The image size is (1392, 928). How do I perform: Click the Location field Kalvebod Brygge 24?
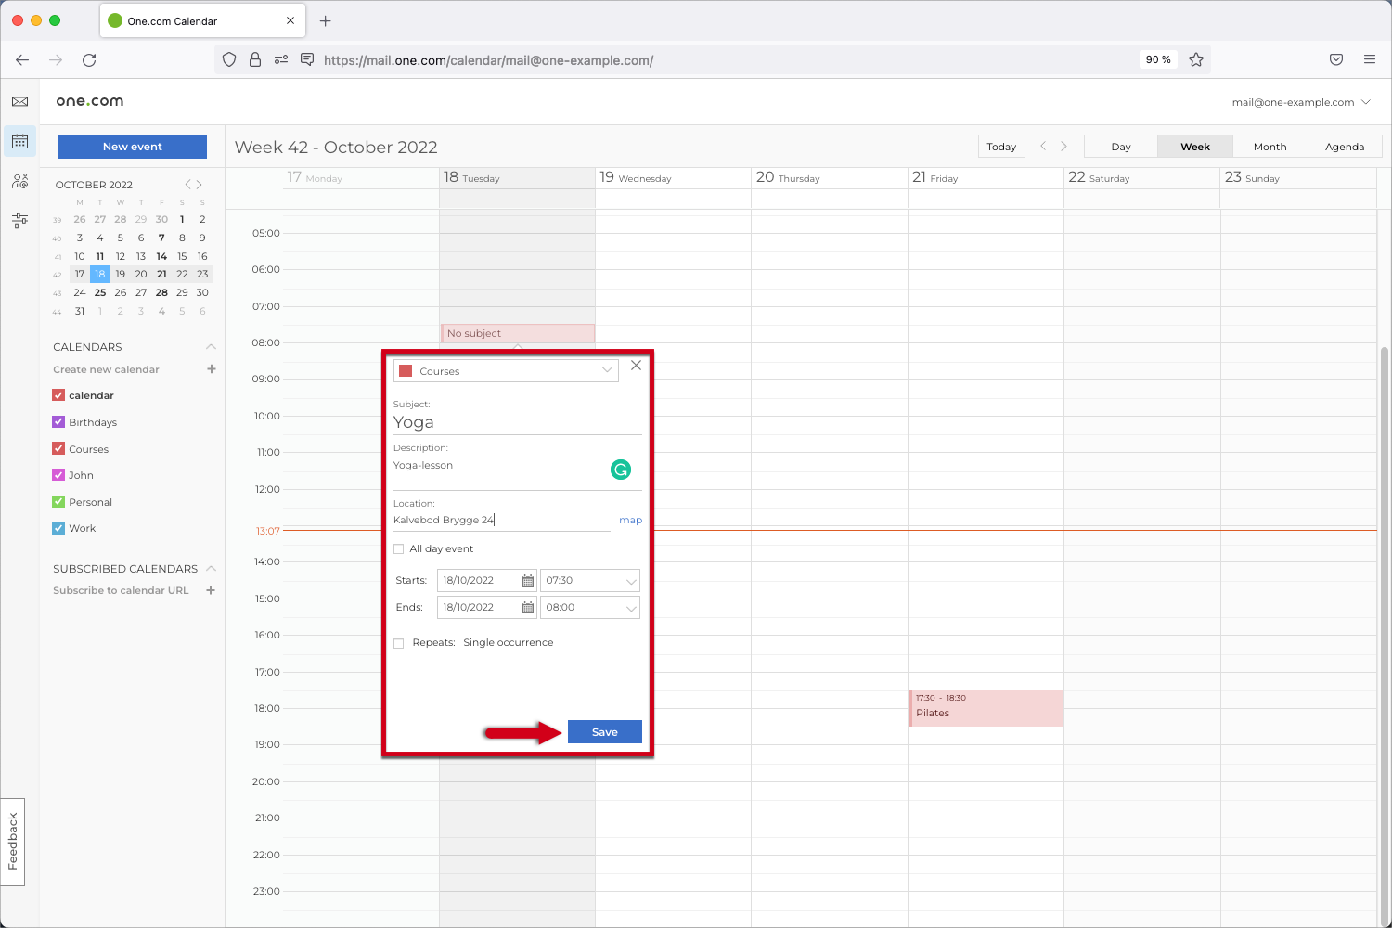[x=501, y=521]
